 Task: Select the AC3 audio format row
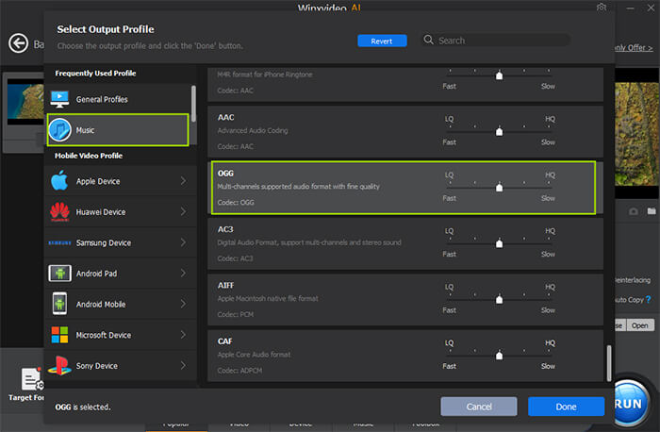pyautogui.click(x=405, y=243)
